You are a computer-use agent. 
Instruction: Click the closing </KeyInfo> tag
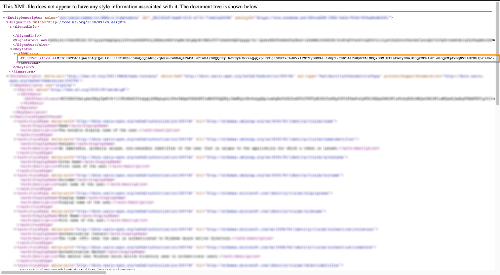tap(23, 67)
